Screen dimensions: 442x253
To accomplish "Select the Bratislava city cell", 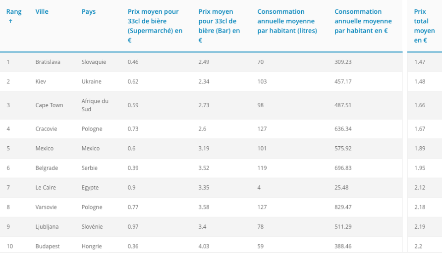I will pos(48,62).
